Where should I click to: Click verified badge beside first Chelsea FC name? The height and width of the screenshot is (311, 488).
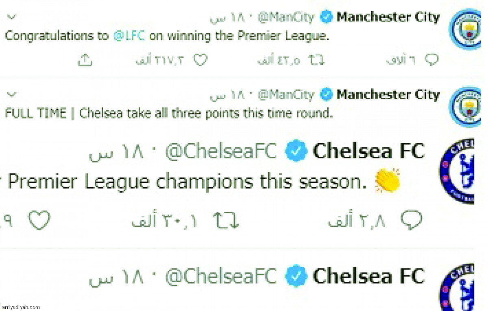pyautogui.click(x=296, y=151)
